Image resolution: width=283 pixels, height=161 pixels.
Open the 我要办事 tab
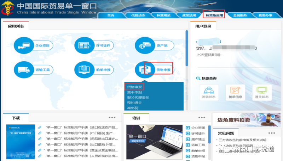coord(265,15)
